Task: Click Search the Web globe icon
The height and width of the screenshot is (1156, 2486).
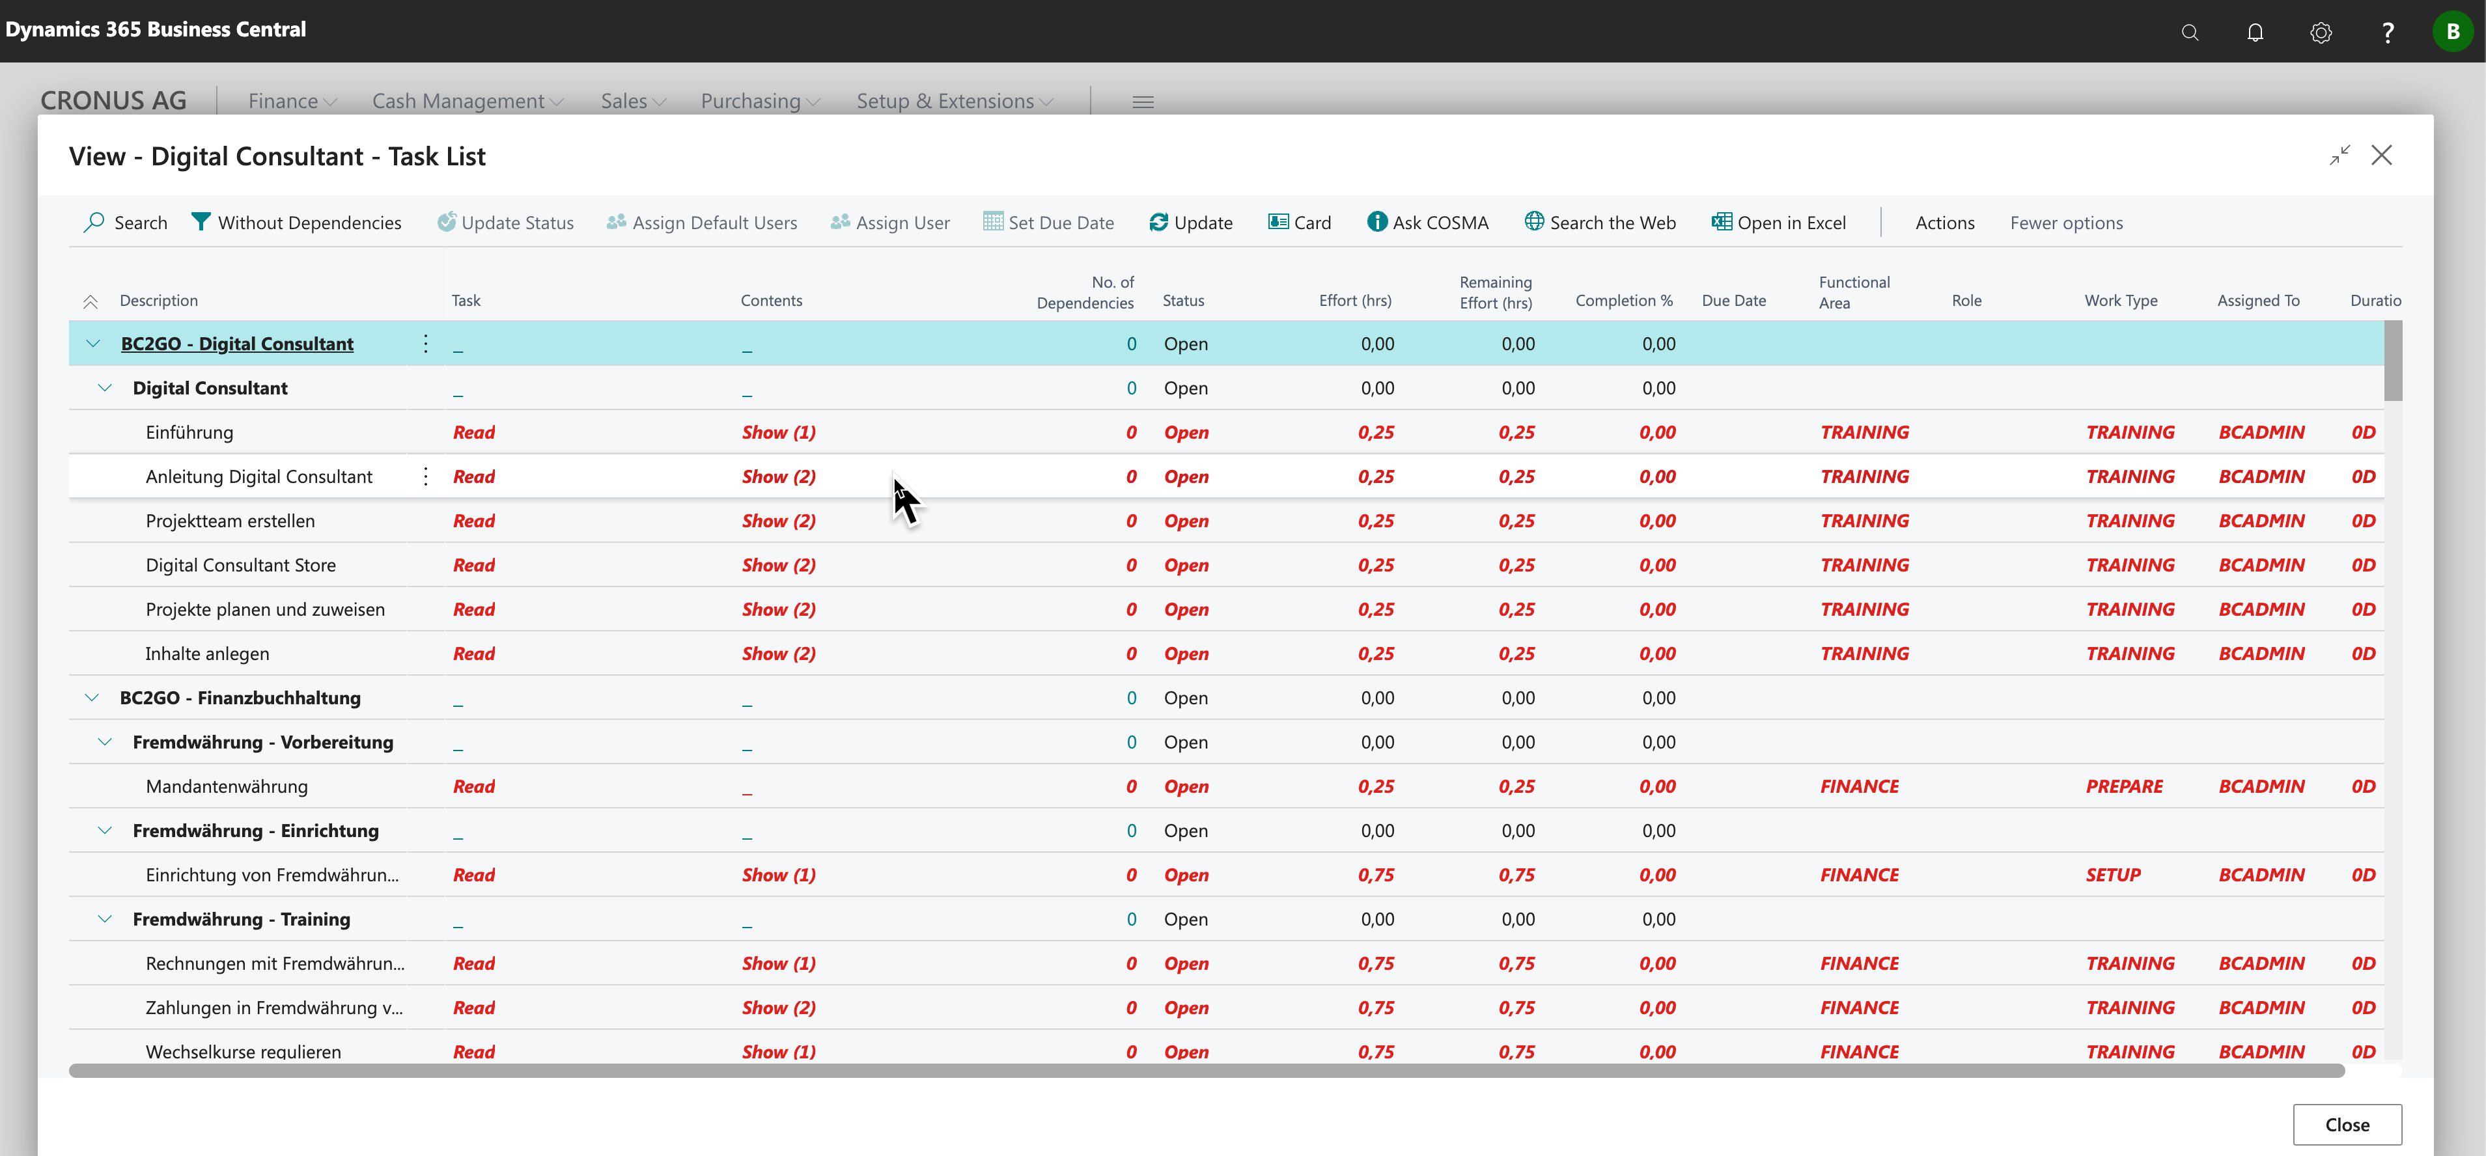Action: click(x=1533, y=221)
